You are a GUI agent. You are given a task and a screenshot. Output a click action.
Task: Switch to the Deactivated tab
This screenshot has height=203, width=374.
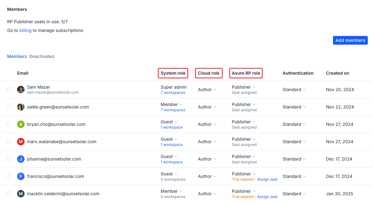[42, 56]
